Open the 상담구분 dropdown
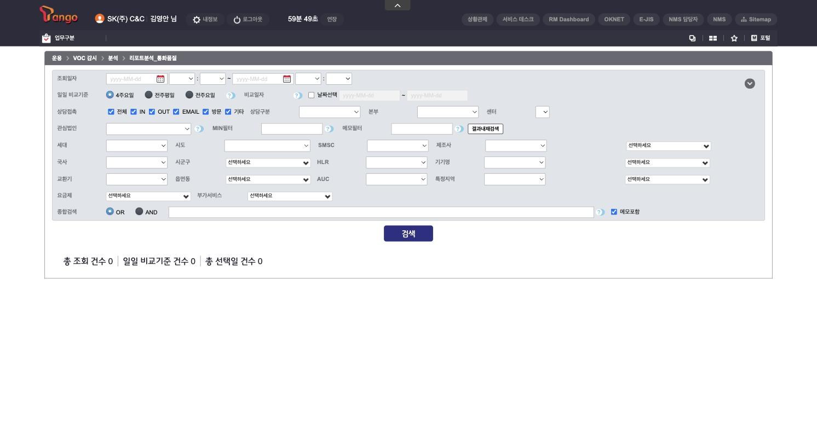Viewport: 817px width, 444px height. (330, 112)
